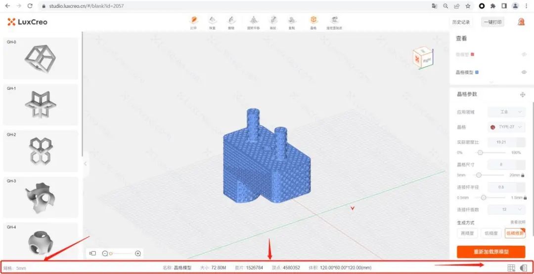Toggle visibility of 晶格模型 eye icon

pyautogui.click(x=524, y=72)
